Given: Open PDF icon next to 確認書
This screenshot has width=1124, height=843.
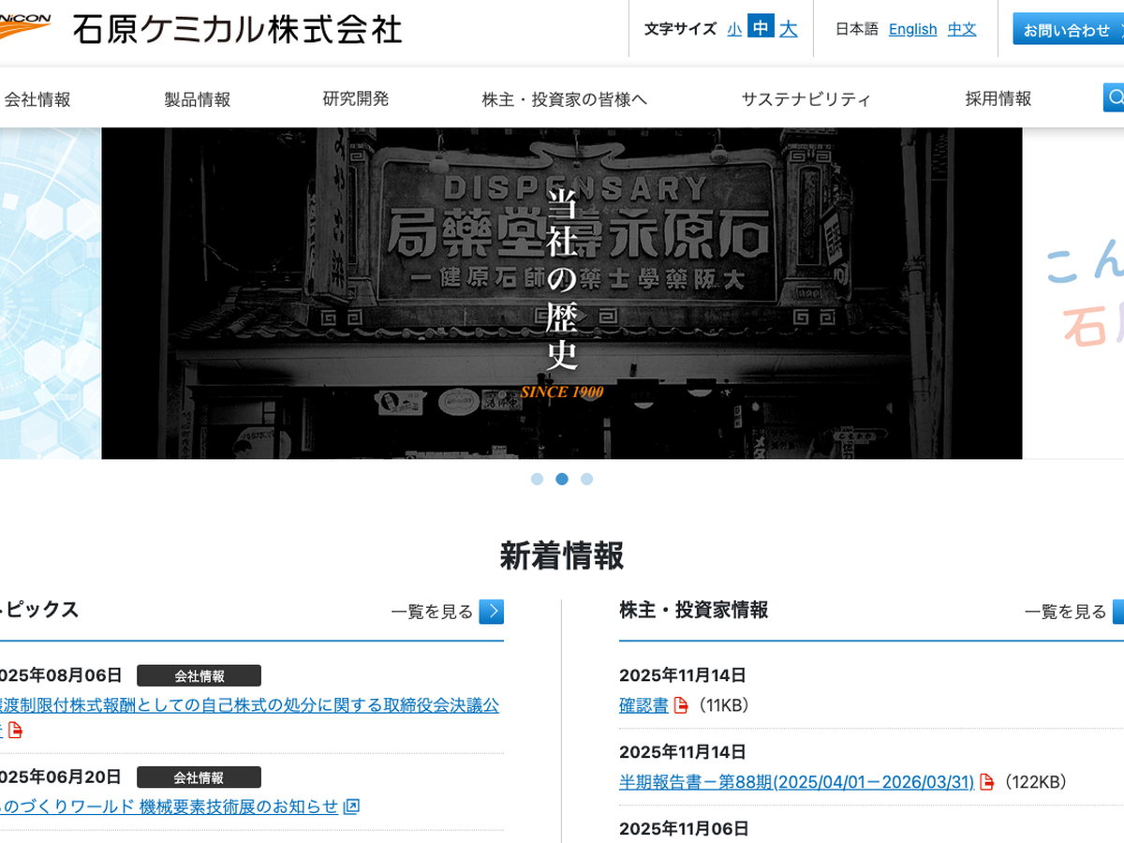Looking at the screenshot, I should pyautogui.click(x=681, y=705).
